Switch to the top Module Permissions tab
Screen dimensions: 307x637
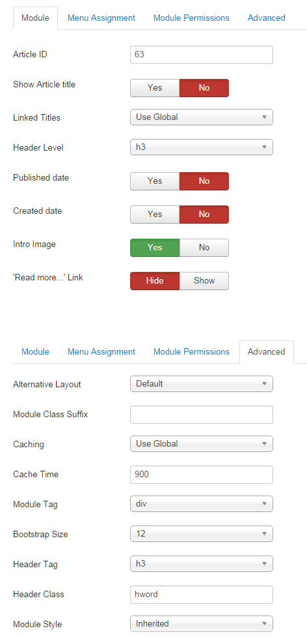coord(191,18)
